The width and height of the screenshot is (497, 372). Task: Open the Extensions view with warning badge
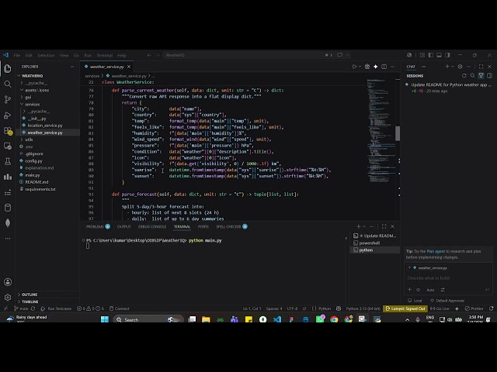8,131
